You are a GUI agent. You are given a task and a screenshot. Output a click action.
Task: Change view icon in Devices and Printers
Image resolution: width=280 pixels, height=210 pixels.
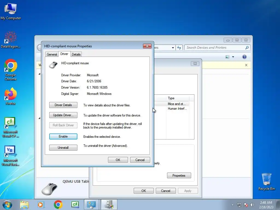pyautogui.click(x=227, y=57)
